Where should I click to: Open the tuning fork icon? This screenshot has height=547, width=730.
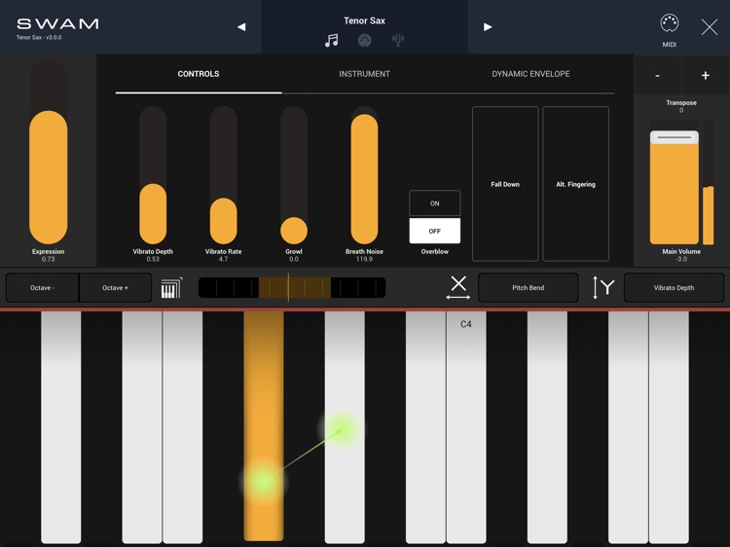[397, 40]
